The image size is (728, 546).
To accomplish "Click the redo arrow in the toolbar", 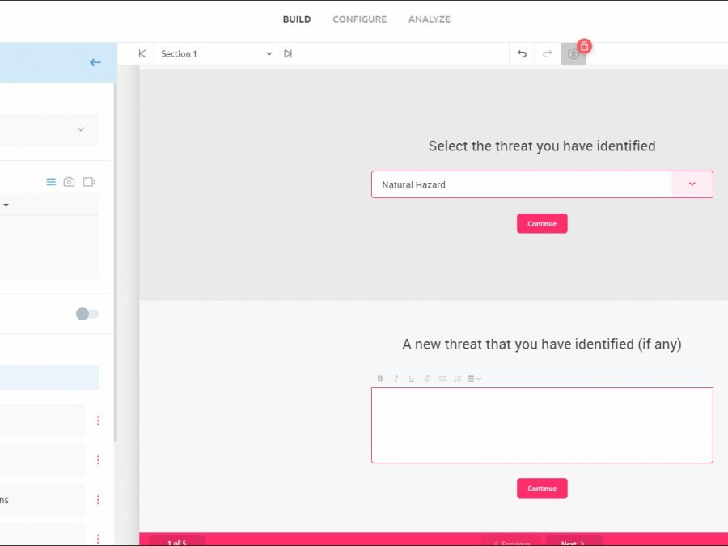I will click(x=548, y=54).
